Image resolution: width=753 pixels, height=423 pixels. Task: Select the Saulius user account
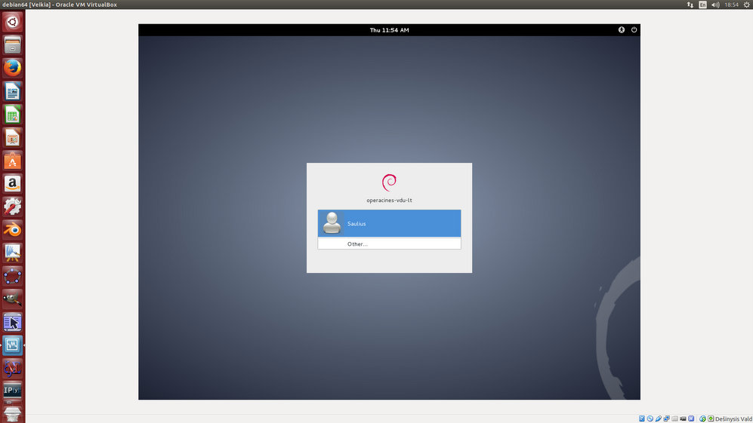click(x=389, y=223)
